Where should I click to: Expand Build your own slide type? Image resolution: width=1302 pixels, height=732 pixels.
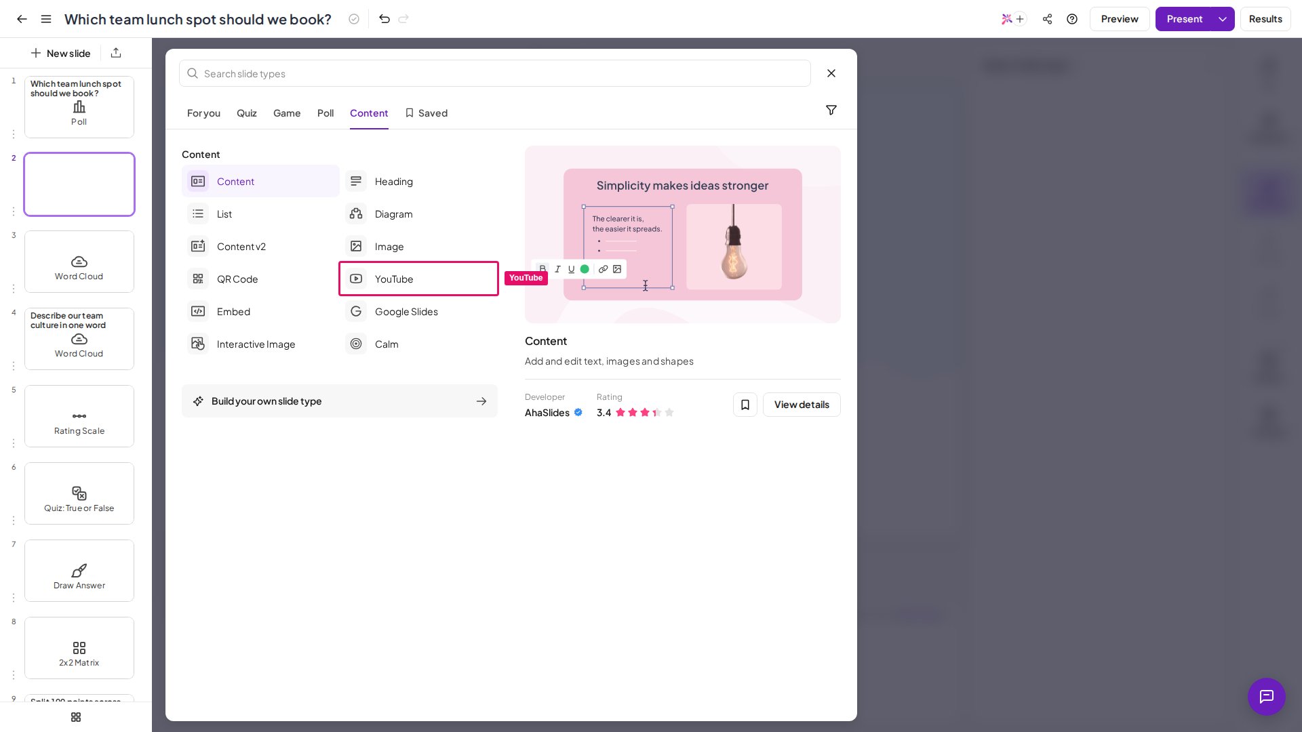coord(340,401)
